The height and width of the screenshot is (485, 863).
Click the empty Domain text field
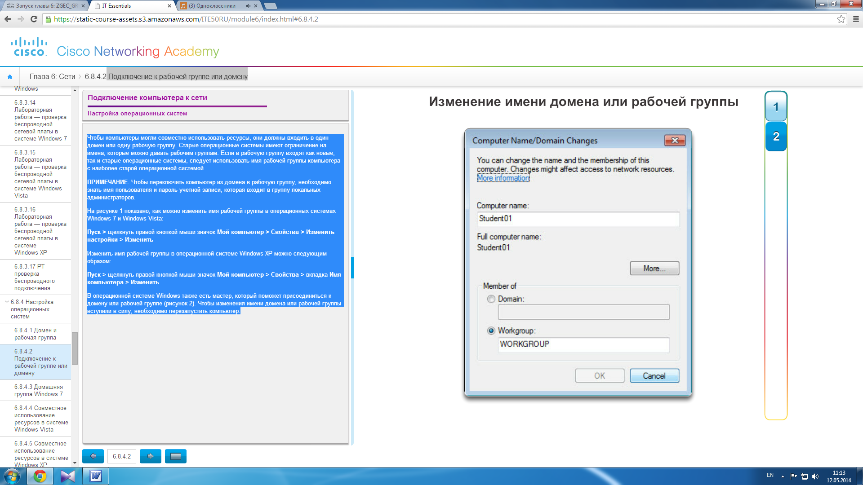point(583,312)
